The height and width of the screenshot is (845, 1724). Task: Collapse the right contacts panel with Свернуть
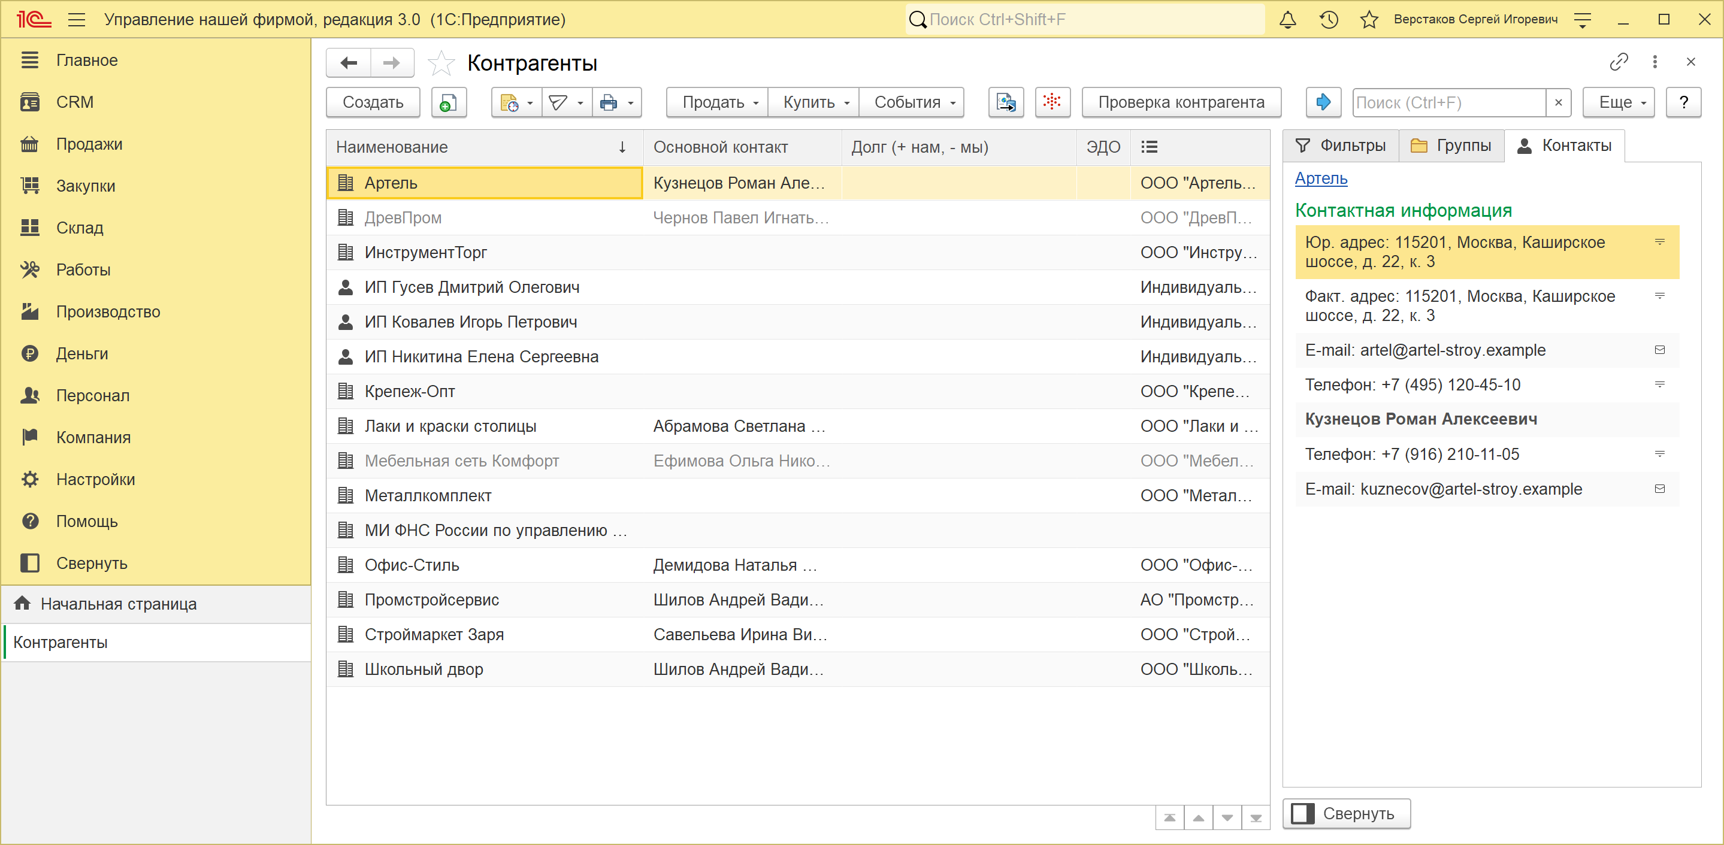(1346, 813)
